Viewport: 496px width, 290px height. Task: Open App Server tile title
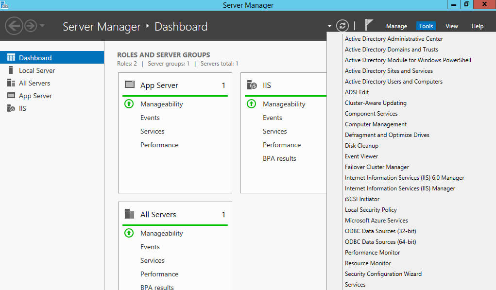[159, 85]
